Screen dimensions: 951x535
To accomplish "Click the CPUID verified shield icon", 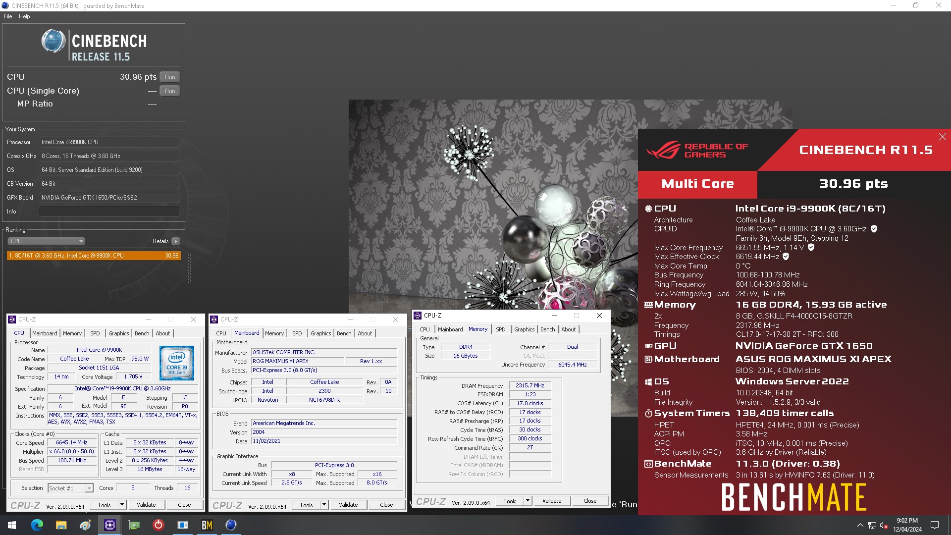I will click(x=874, y=229).
